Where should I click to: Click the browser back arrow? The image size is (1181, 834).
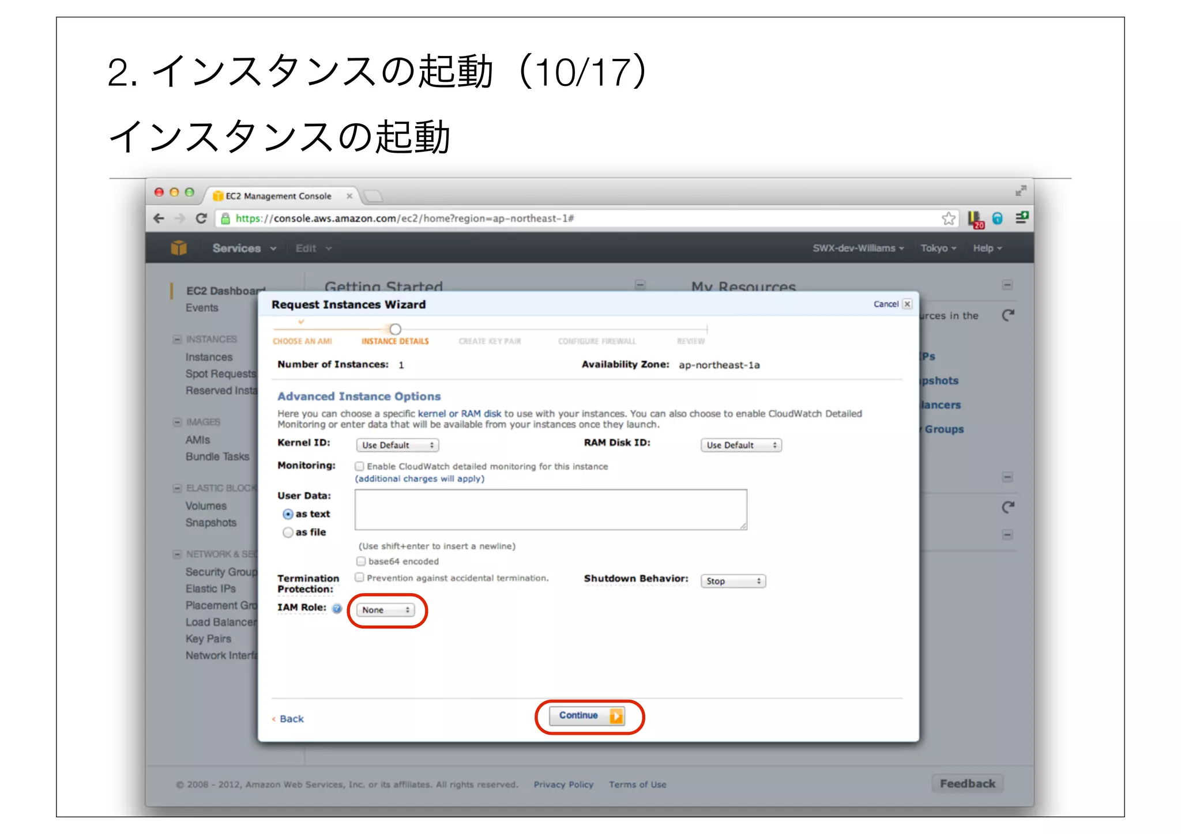159,218
